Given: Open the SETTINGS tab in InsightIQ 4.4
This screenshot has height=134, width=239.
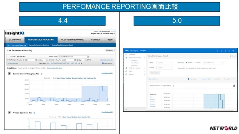Looking at the screenshot, I should (96, 40).
